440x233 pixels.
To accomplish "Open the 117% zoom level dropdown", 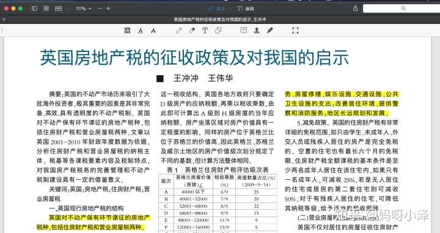I will 84,9.
